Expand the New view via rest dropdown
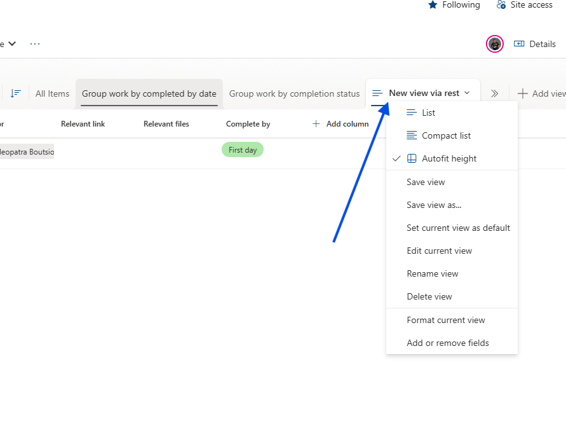This screenshot has width=566, height=421. (467, 93)
